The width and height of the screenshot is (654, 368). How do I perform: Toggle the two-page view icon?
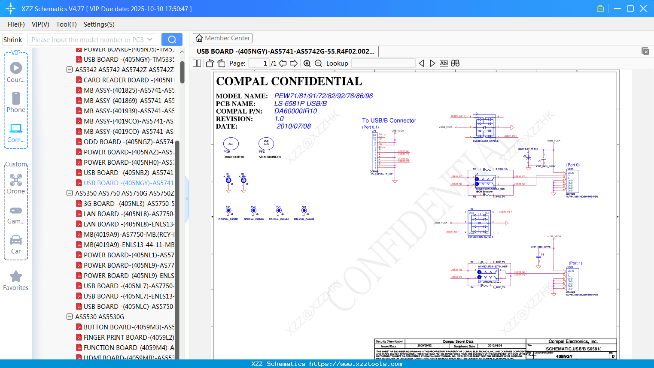[197, 63]
